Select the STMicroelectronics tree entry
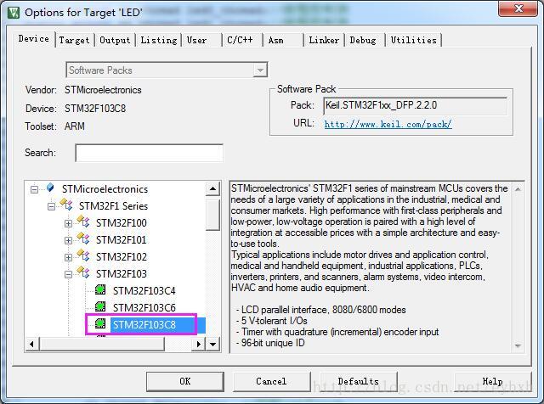This screenshot has height=404, width=544. pos(105,188)
